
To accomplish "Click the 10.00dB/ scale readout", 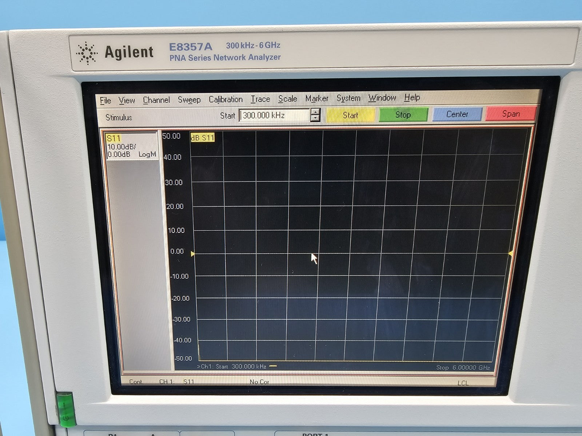I will pos(121,147).
